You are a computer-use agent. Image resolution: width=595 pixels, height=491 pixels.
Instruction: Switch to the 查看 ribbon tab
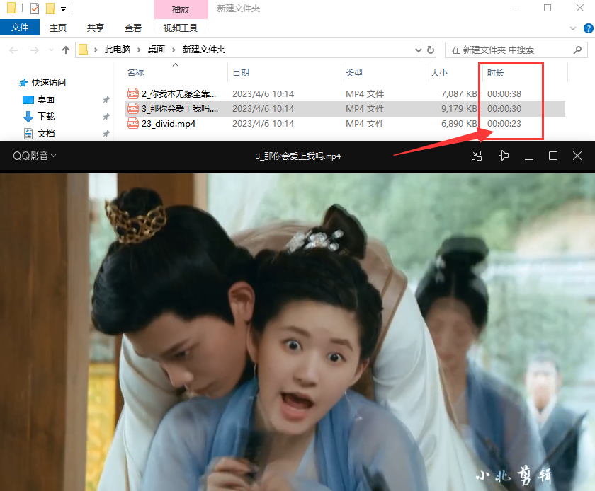(133, 28)
